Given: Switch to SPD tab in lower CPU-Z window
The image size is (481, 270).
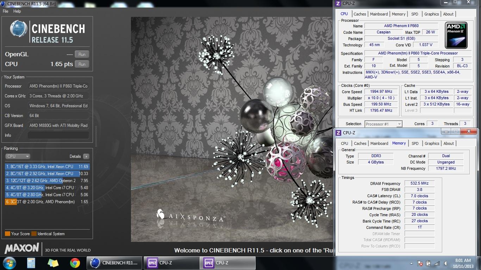Looking at the screenshot, I should tap(415, 143).
